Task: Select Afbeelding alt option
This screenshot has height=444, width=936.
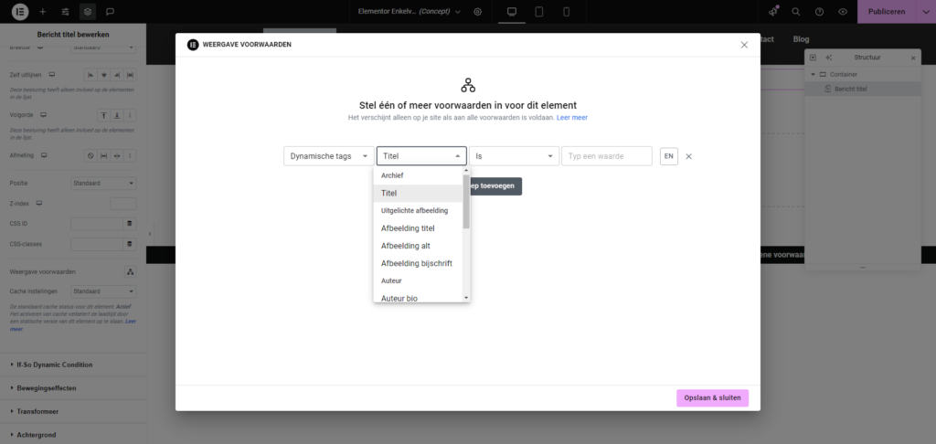Action: coord(418,246)
